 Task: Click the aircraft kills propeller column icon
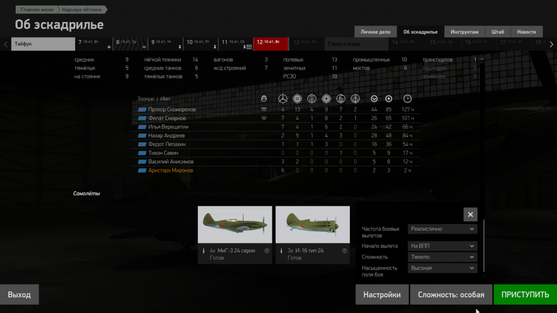(x=283, y=99)
